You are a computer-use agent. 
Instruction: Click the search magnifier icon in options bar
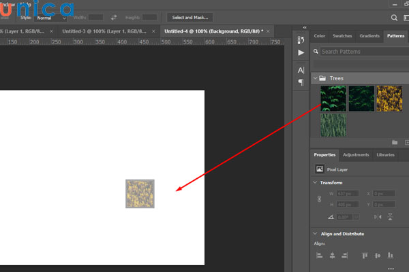395,18
